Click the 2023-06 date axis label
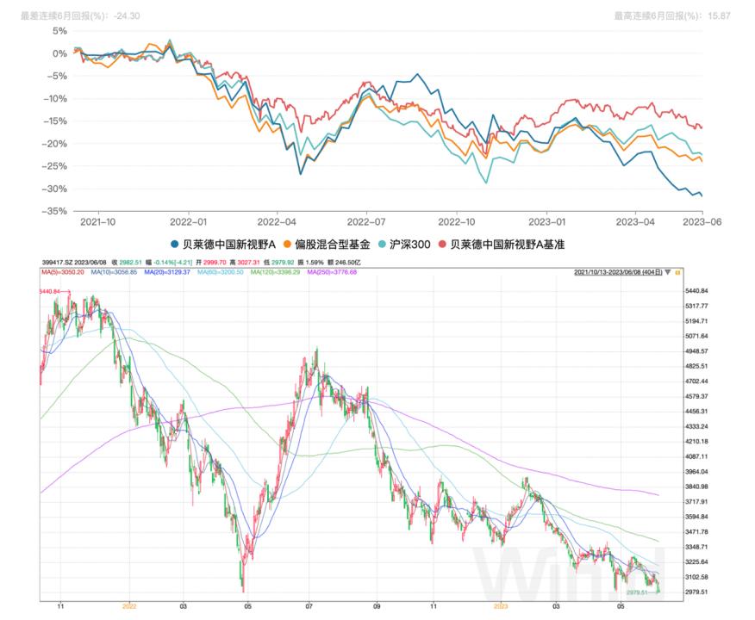 tap(702, 222)
